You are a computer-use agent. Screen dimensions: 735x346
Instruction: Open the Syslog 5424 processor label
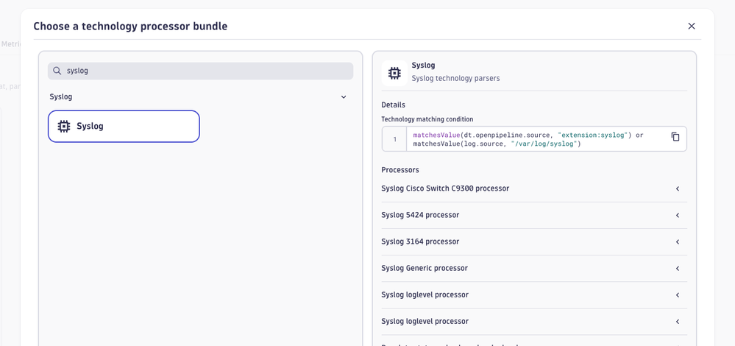pyautogui.click(x=420, y=215)
